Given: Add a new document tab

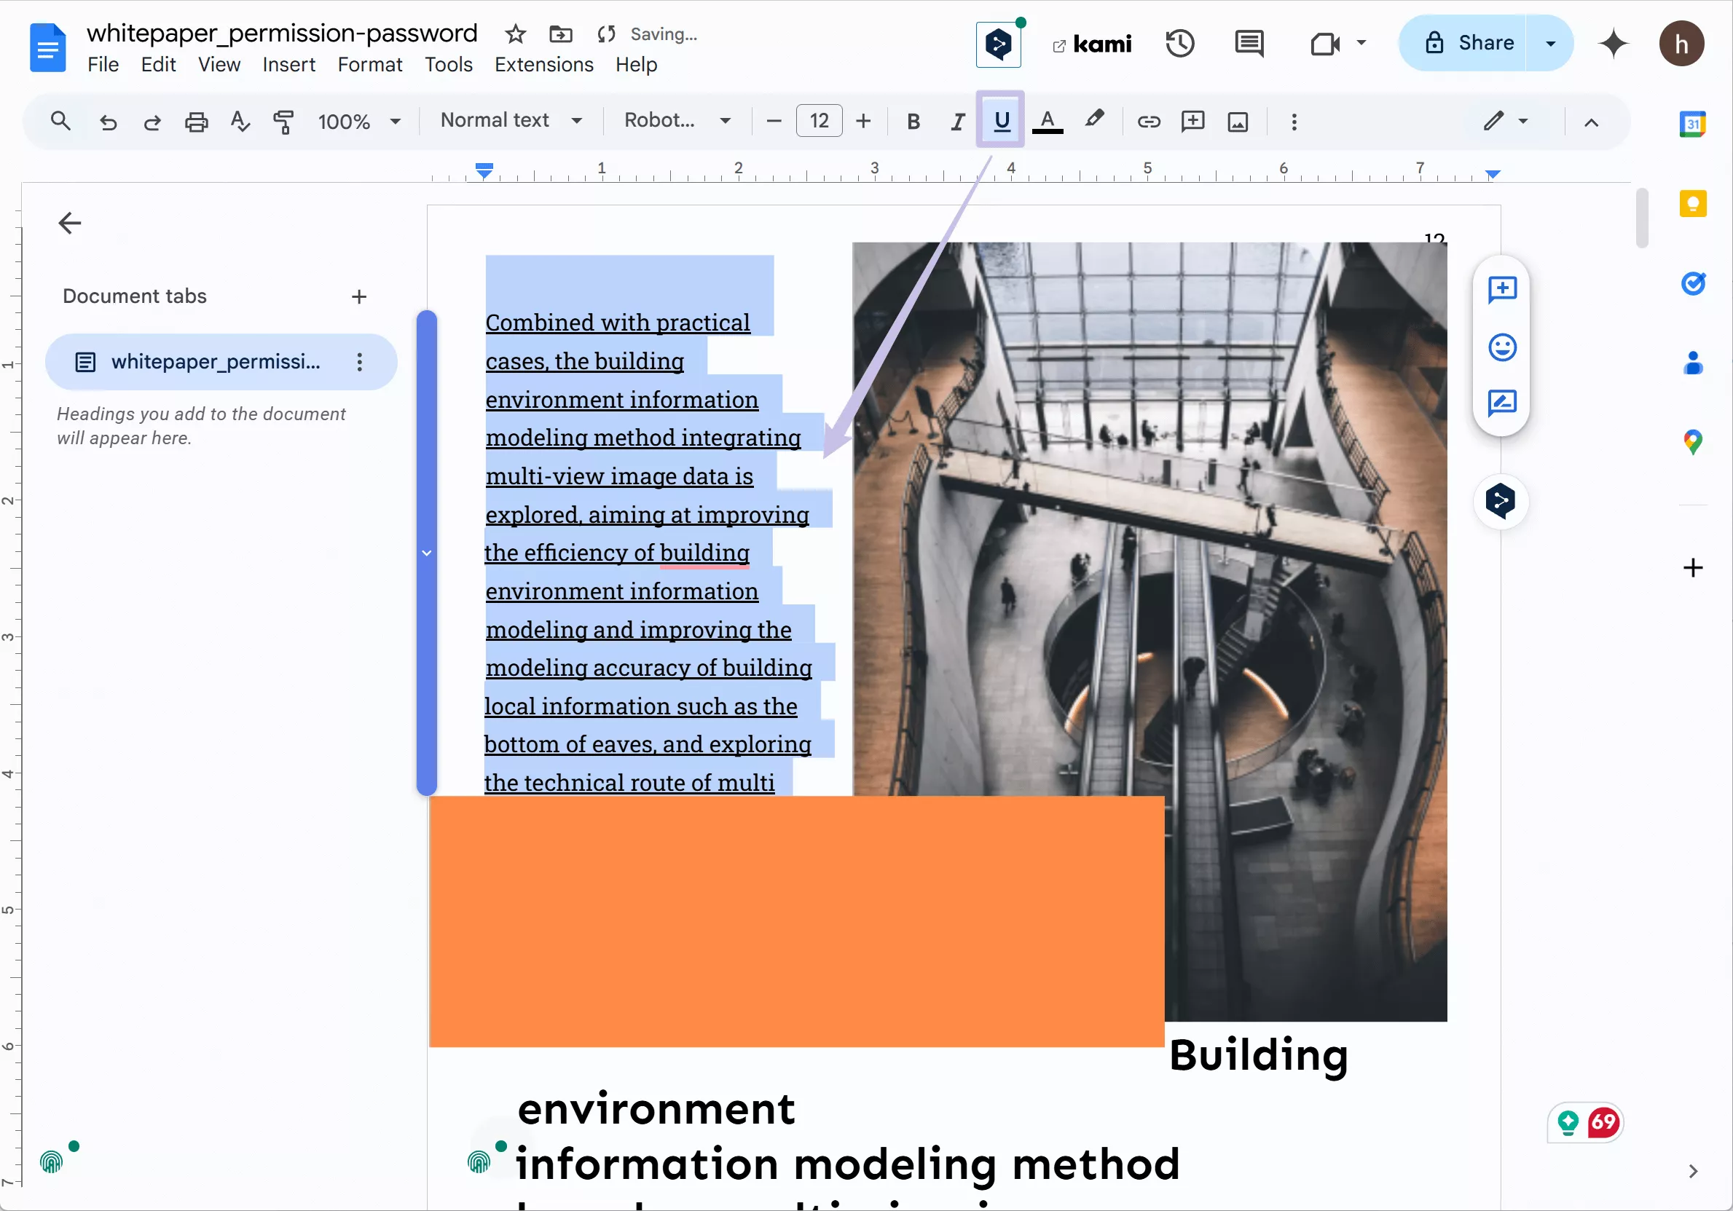Looking at the screenshot, I should pos(359,296).
